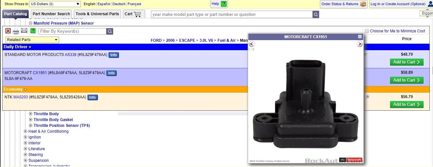Click the Throttle Body Gasket tree link
The width and height of the screenshot is (433, 167).
(x=53, y=120)
